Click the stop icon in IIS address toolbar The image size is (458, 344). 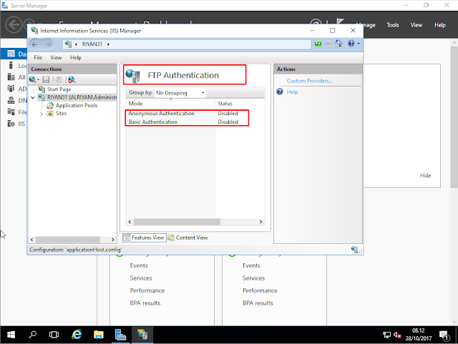coord(328,44)
